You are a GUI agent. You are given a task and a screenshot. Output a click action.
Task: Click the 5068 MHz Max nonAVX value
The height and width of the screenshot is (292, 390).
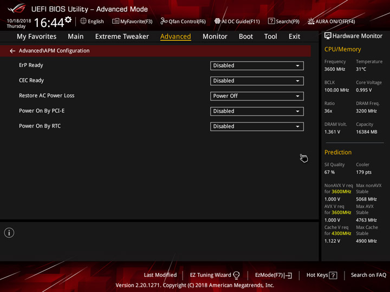366,199
